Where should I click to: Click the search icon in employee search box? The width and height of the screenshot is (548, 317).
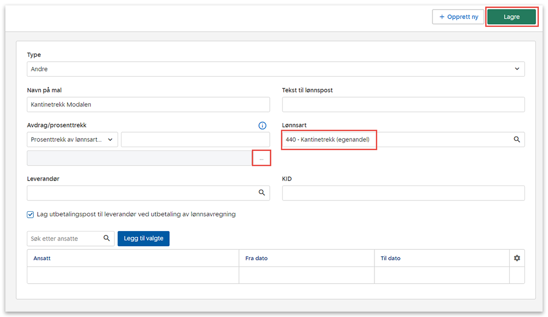click(106, 239)
